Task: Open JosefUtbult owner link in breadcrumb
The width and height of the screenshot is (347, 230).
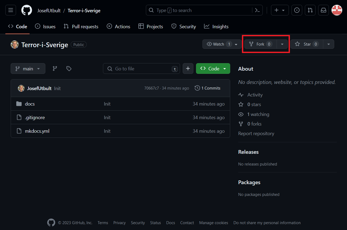Action: (x=49, y=11)
